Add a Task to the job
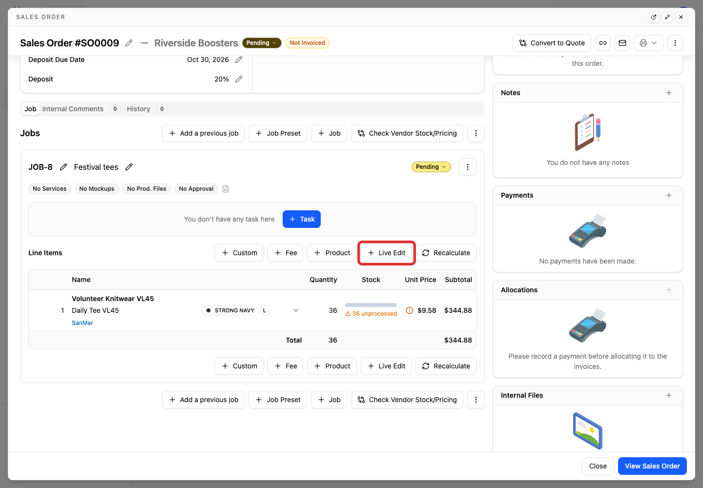 (x=302, y=219)
